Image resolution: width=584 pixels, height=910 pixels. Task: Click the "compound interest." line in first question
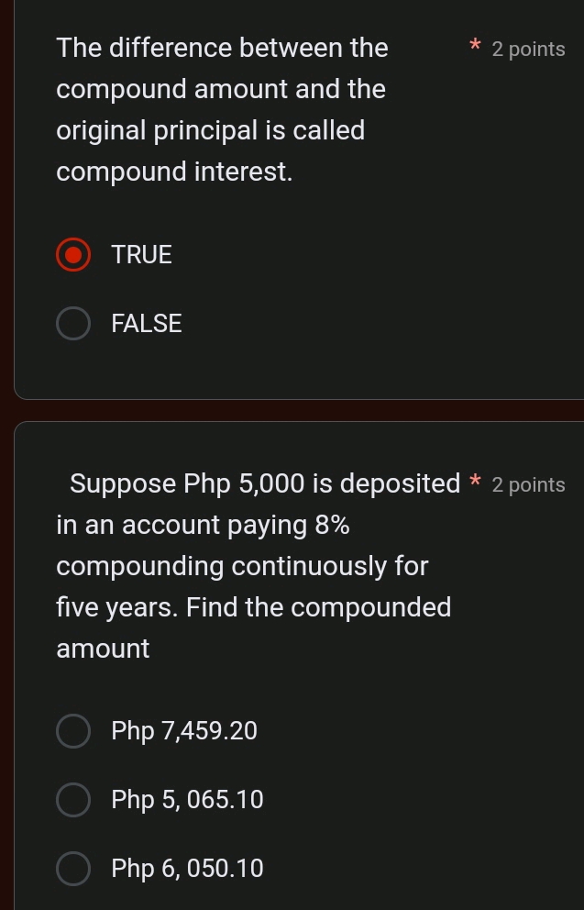tap(174, 172)
